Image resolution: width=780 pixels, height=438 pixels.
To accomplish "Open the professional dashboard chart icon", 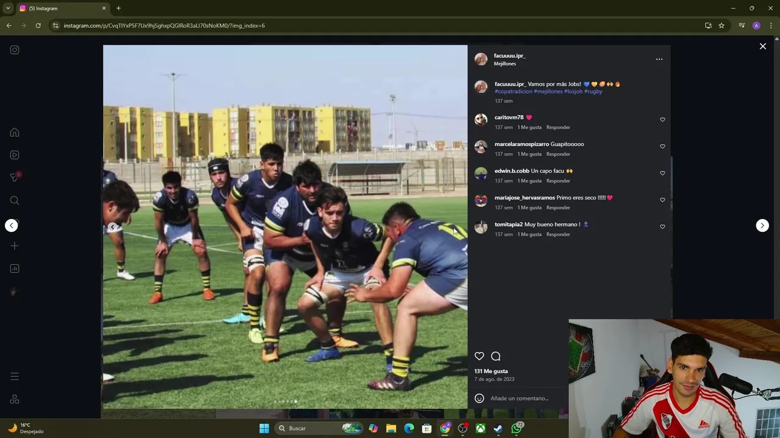I will pos(15,268).
